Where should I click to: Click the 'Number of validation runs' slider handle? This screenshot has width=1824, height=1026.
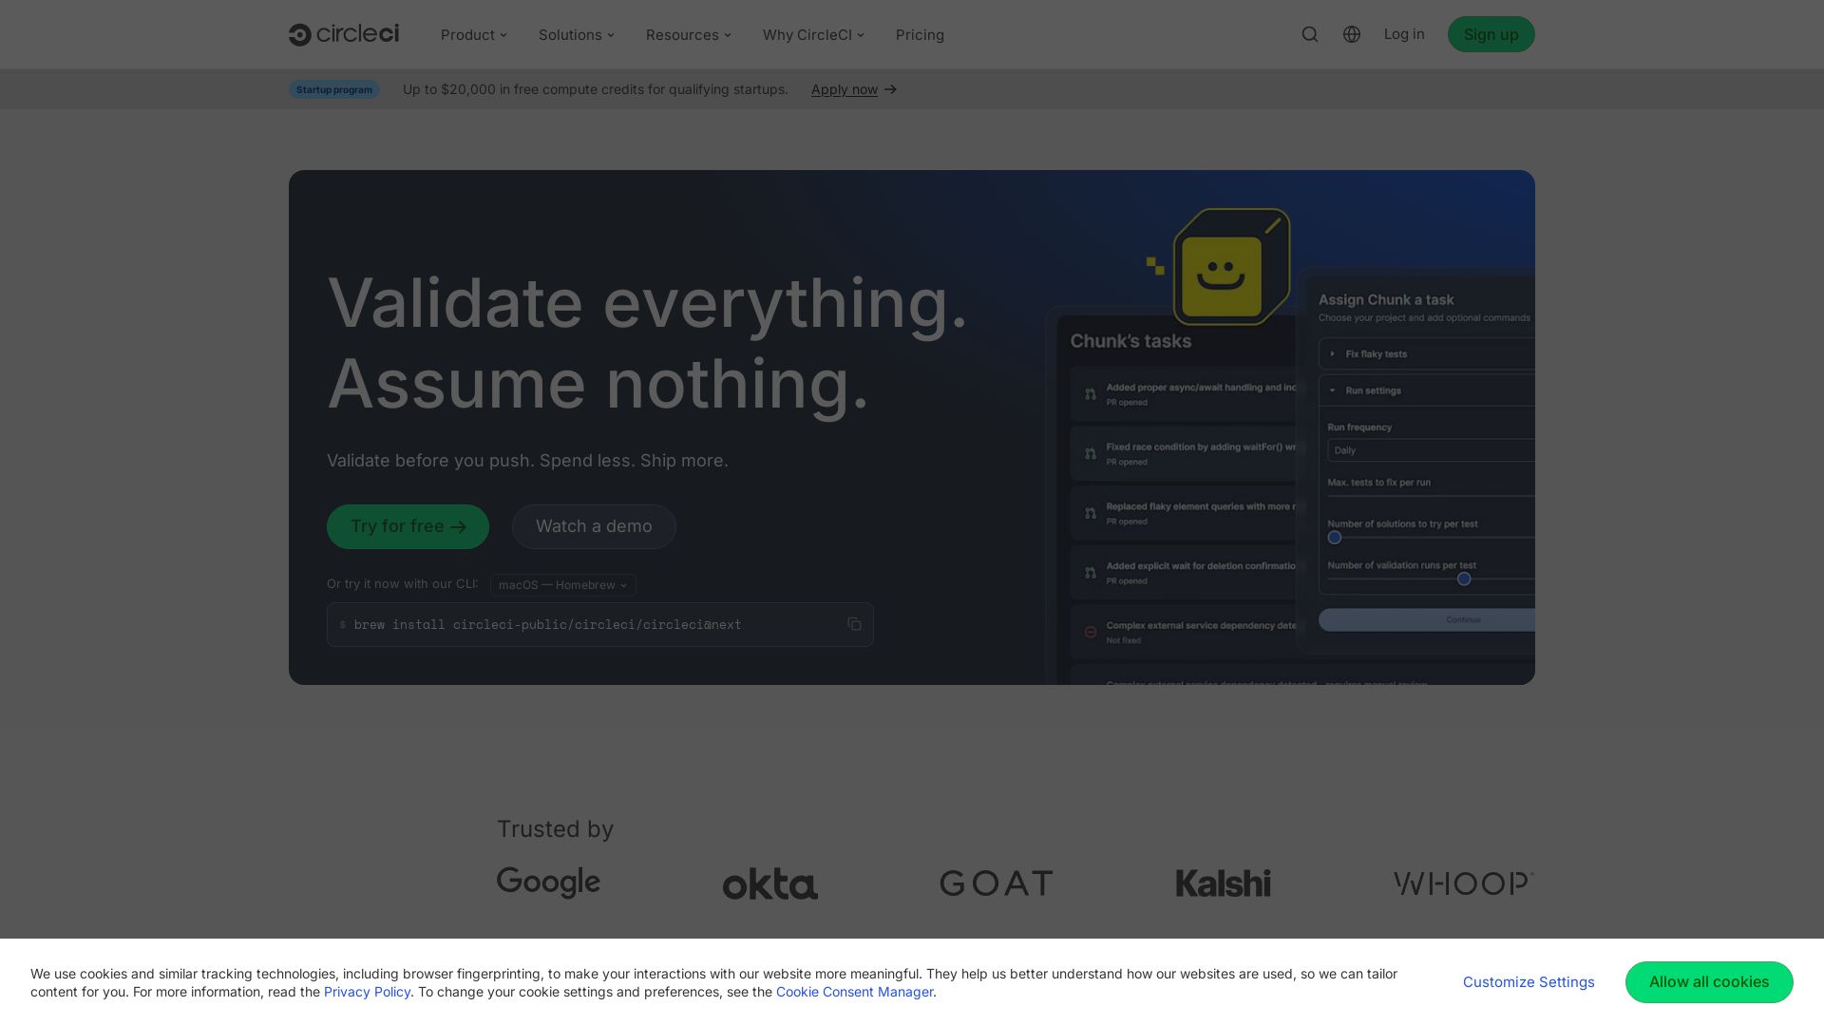pos(1464,579)
